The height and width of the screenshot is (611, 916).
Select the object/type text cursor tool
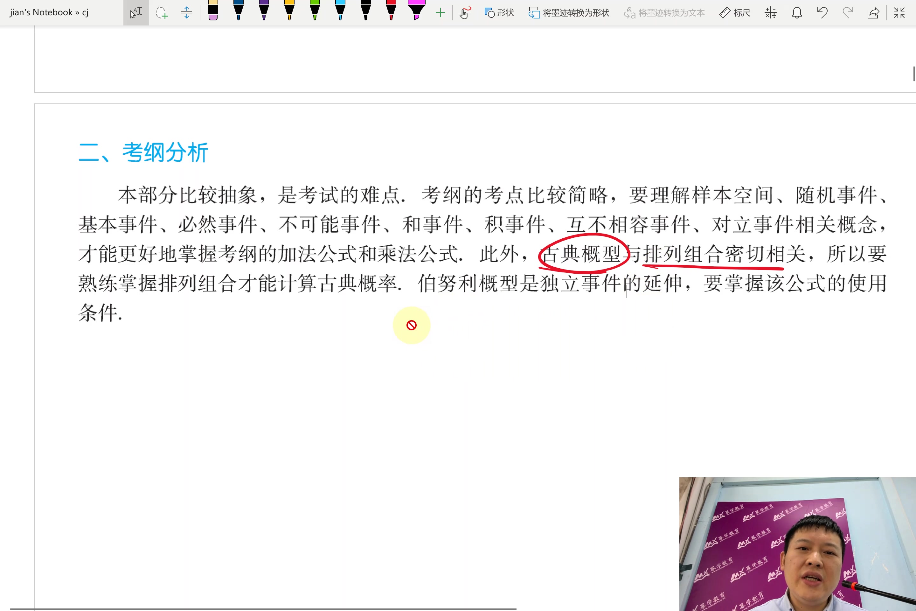[136, 12]
